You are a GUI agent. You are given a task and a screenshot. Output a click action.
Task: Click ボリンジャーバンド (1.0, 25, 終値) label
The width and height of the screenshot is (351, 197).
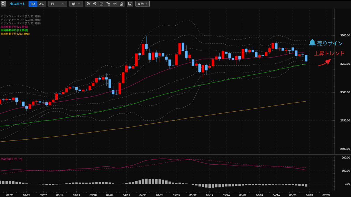20,16
